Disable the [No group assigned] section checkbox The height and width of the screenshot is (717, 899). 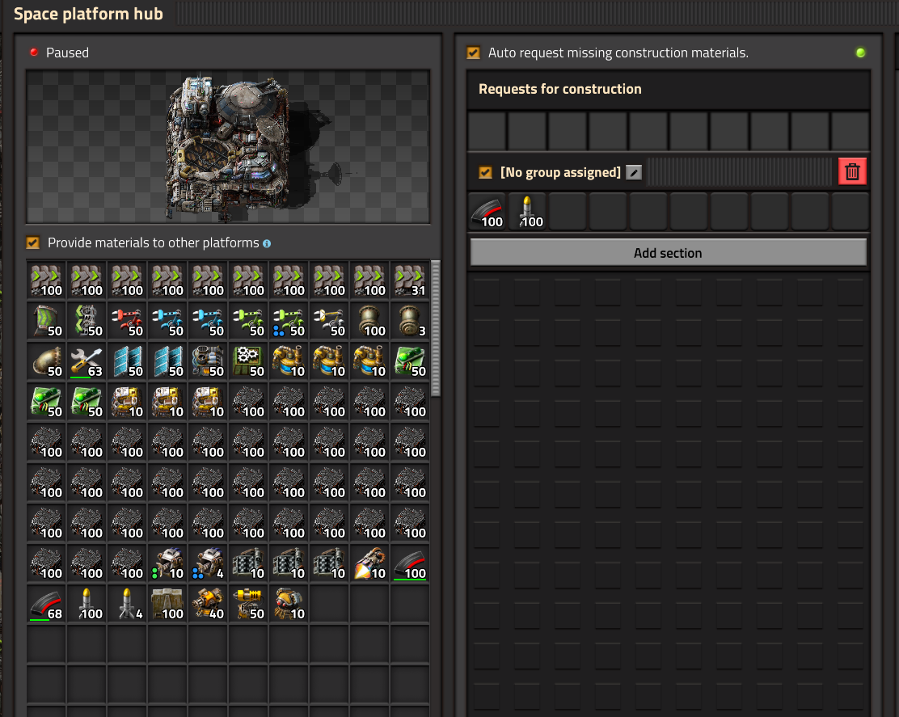point(486,172)
